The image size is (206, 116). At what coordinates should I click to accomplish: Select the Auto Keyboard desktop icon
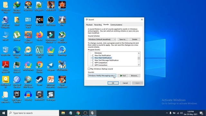tap(28, 37)
